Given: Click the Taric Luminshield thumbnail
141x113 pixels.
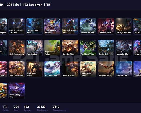Looking at the screenshot, I should point(17,69).
